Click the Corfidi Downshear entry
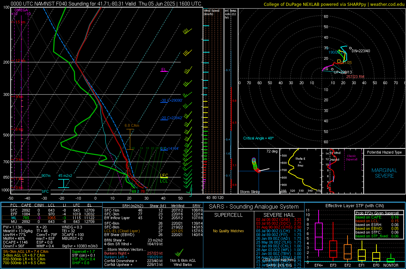This screenshot has height=269, width=406. coord(133,261)
